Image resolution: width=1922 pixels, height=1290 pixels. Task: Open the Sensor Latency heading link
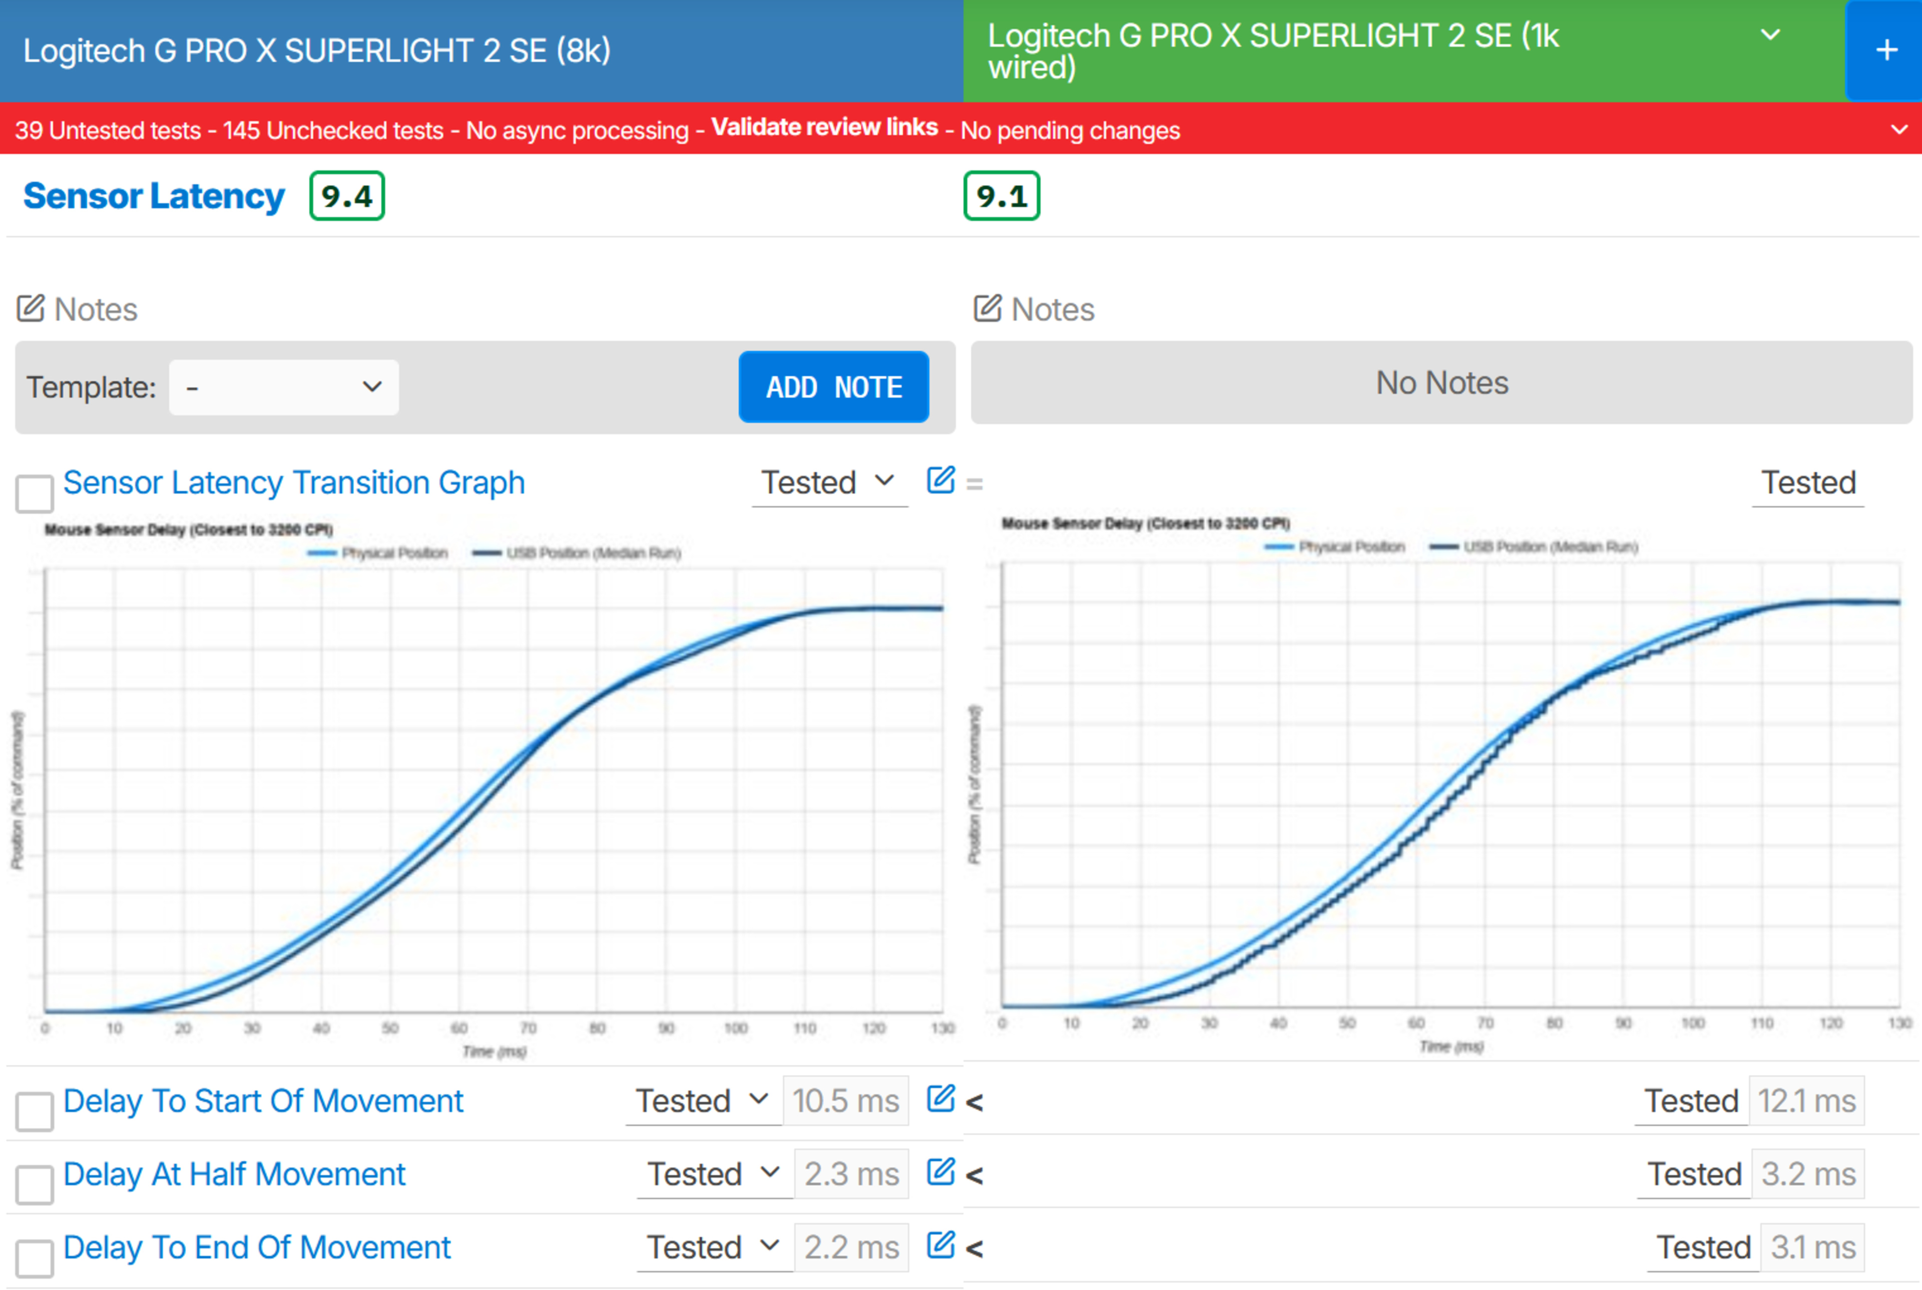tap(154, 196)
